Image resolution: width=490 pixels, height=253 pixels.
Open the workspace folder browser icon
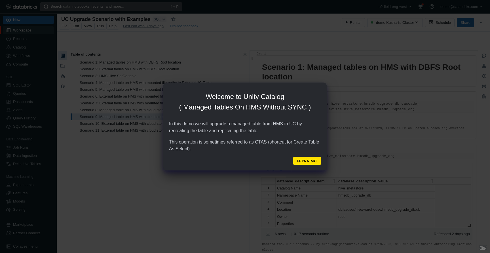click(63, 66)
